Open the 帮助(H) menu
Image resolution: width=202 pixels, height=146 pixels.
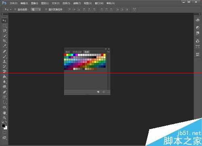[x=111, y=3]
